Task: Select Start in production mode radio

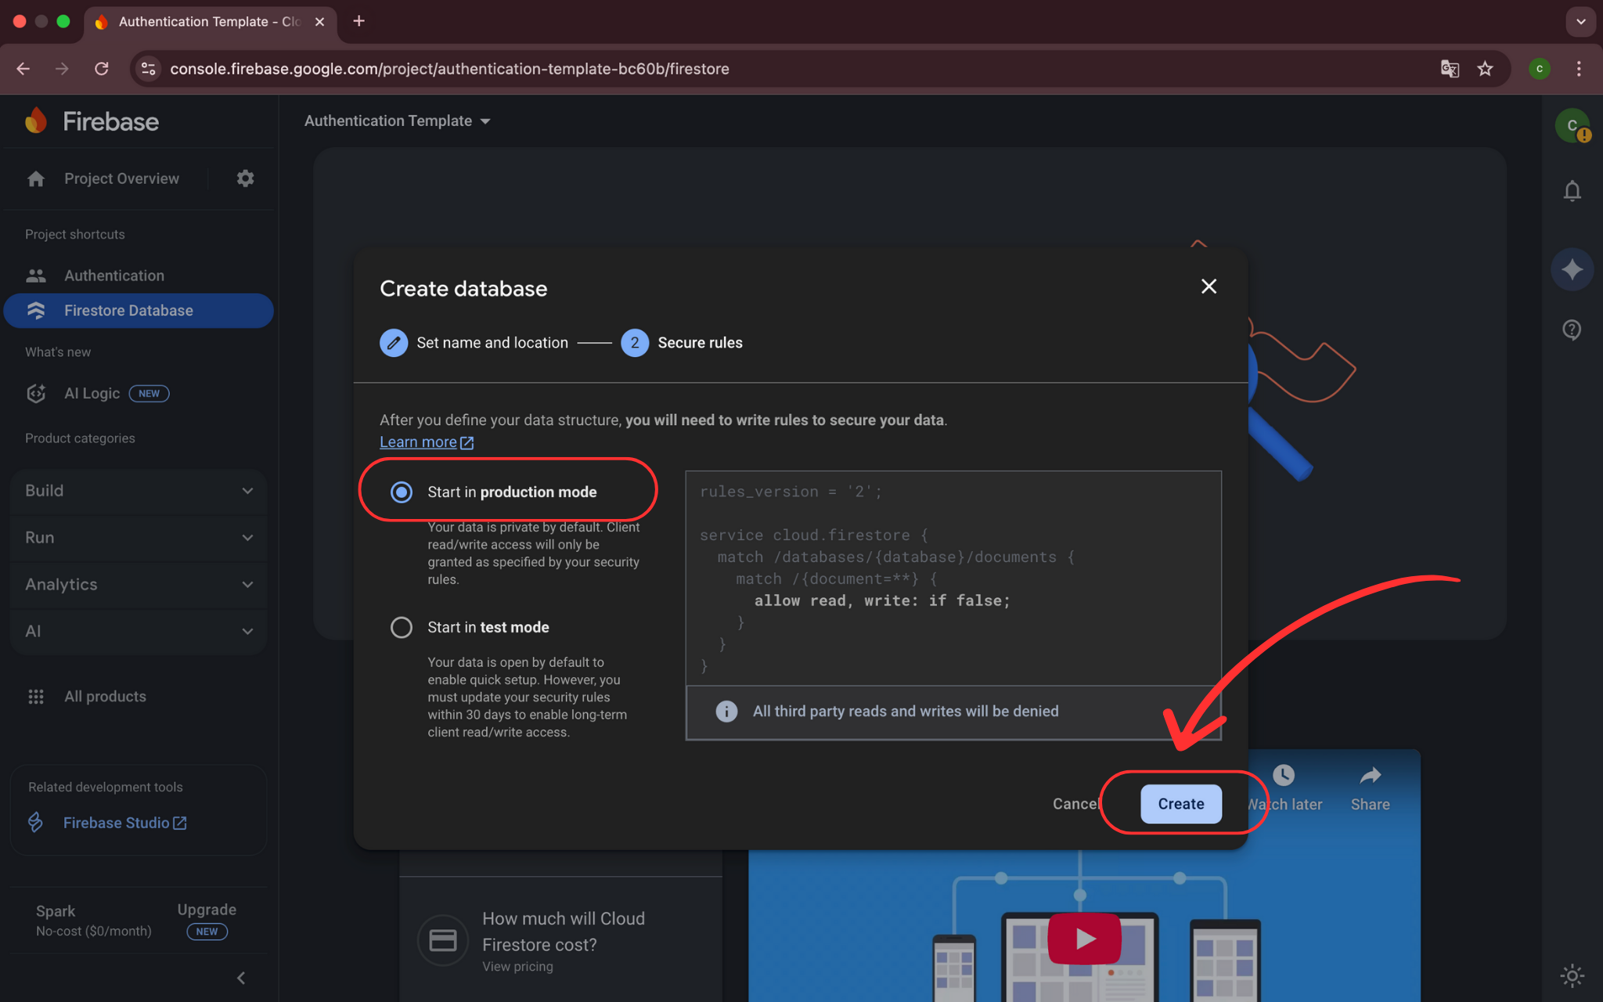Action: click(402, 492)
